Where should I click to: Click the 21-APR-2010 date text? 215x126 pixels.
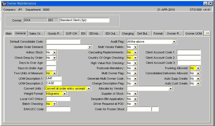click(166, 10)
